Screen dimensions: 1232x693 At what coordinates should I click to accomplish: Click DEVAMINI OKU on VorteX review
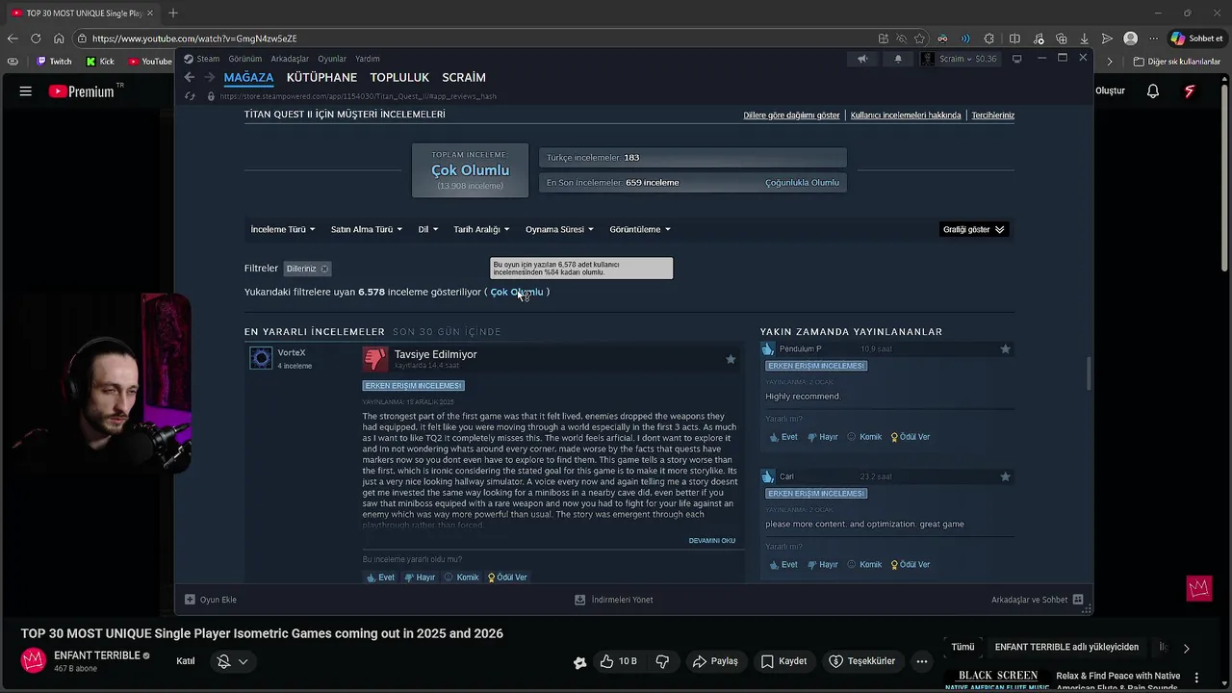(712, 541)
